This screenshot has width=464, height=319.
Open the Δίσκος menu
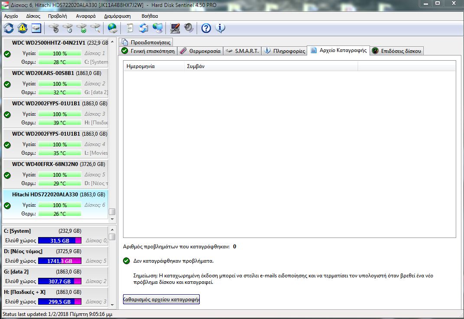[x=33, y=16]
